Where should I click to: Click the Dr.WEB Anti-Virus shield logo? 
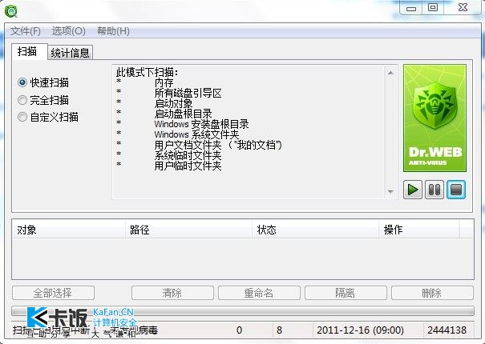(x=434, y=118)
